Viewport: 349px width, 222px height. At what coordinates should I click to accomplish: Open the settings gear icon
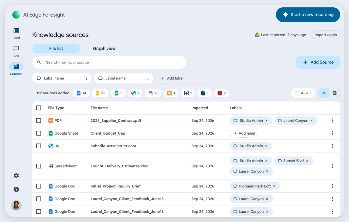(16, 175)
